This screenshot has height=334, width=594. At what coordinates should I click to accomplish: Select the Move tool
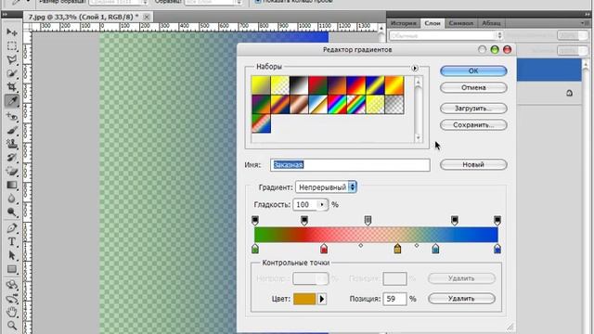click(12, 32)
